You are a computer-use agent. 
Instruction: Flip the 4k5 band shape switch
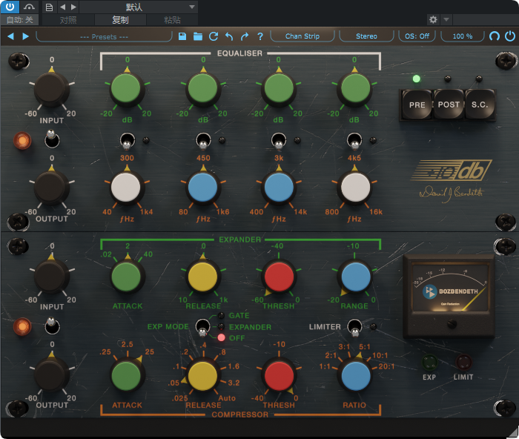[x=354, y=141]
